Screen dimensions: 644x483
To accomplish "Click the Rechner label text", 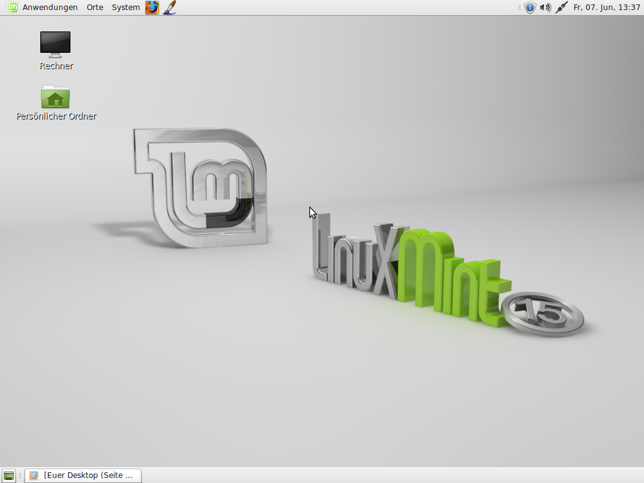I will (56, 65).
